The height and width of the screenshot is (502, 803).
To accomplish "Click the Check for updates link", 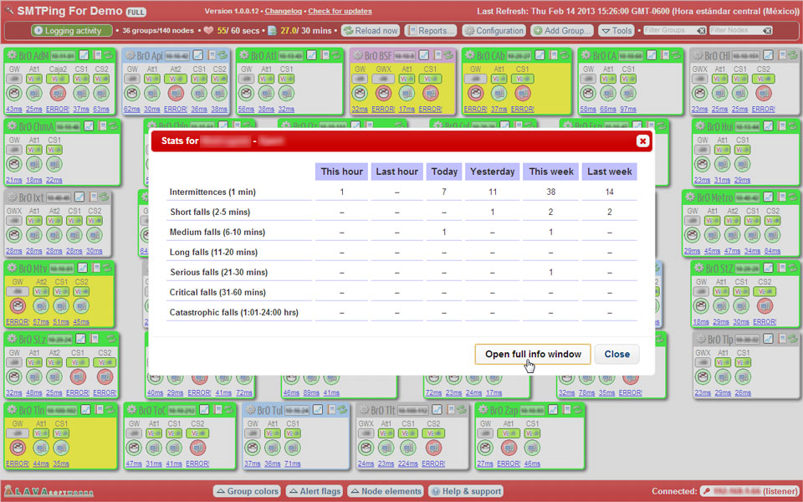I will click(340, 11).
